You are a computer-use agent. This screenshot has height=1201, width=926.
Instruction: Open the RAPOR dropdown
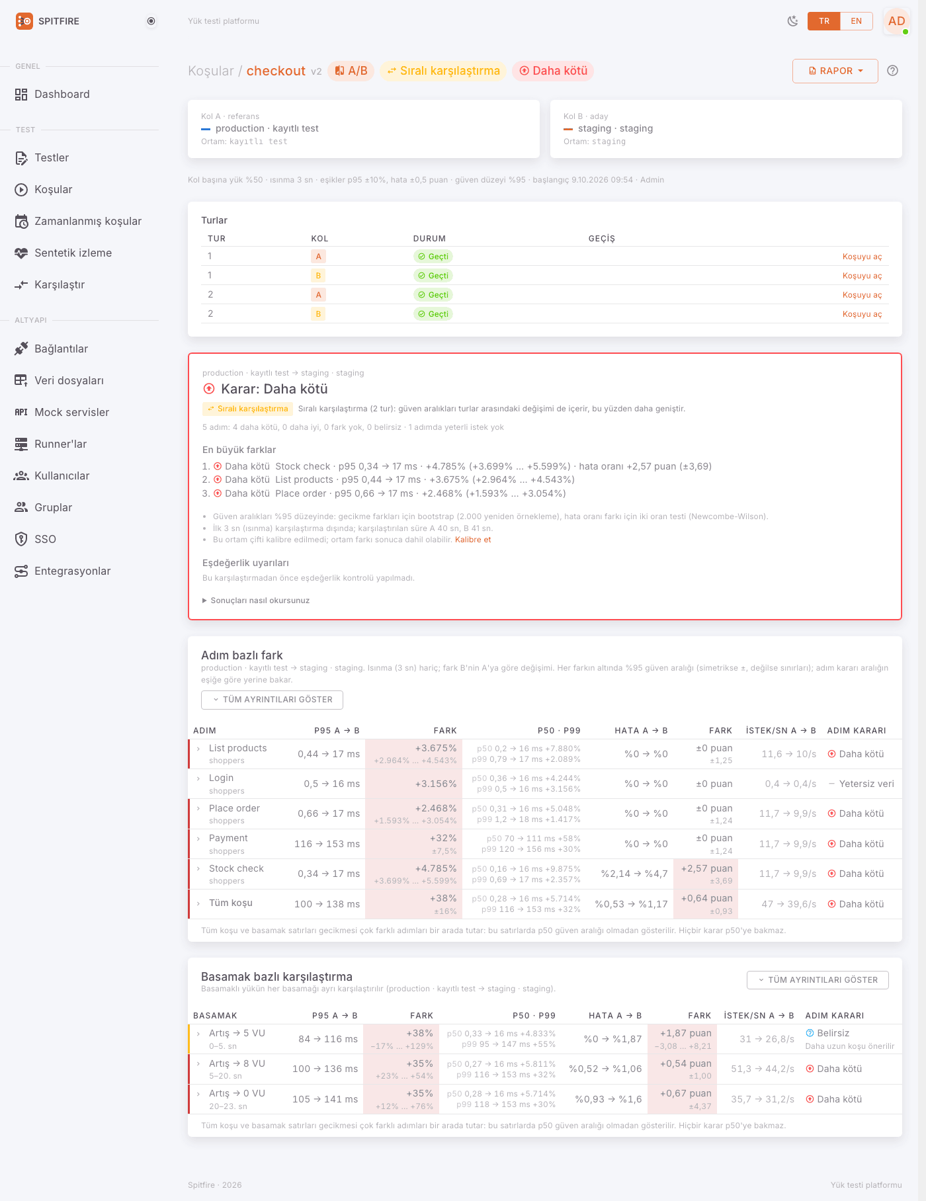tap(835, 71)
